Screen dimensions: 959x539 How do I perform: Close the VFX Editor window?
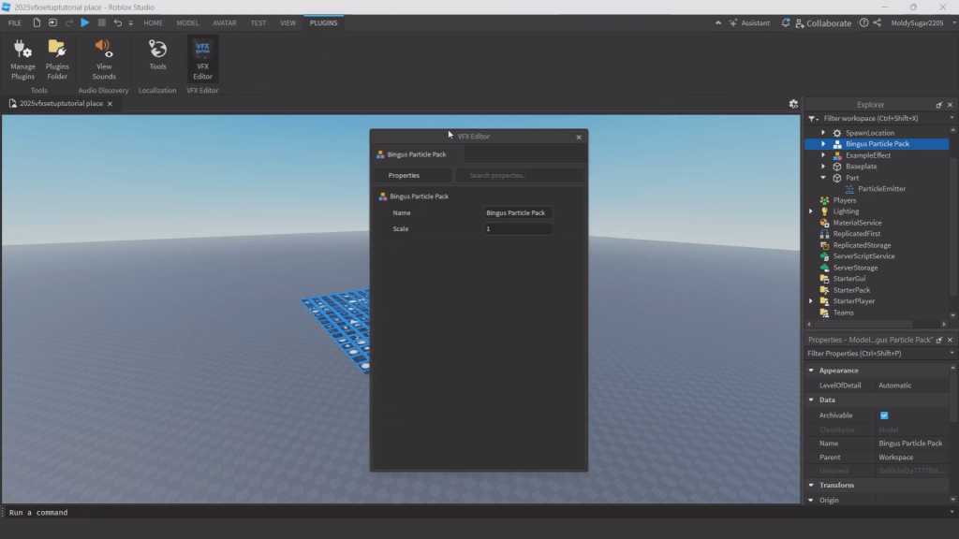[579, 137]
